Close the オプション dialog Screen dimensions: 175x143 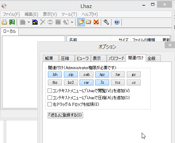click(170, 45)
